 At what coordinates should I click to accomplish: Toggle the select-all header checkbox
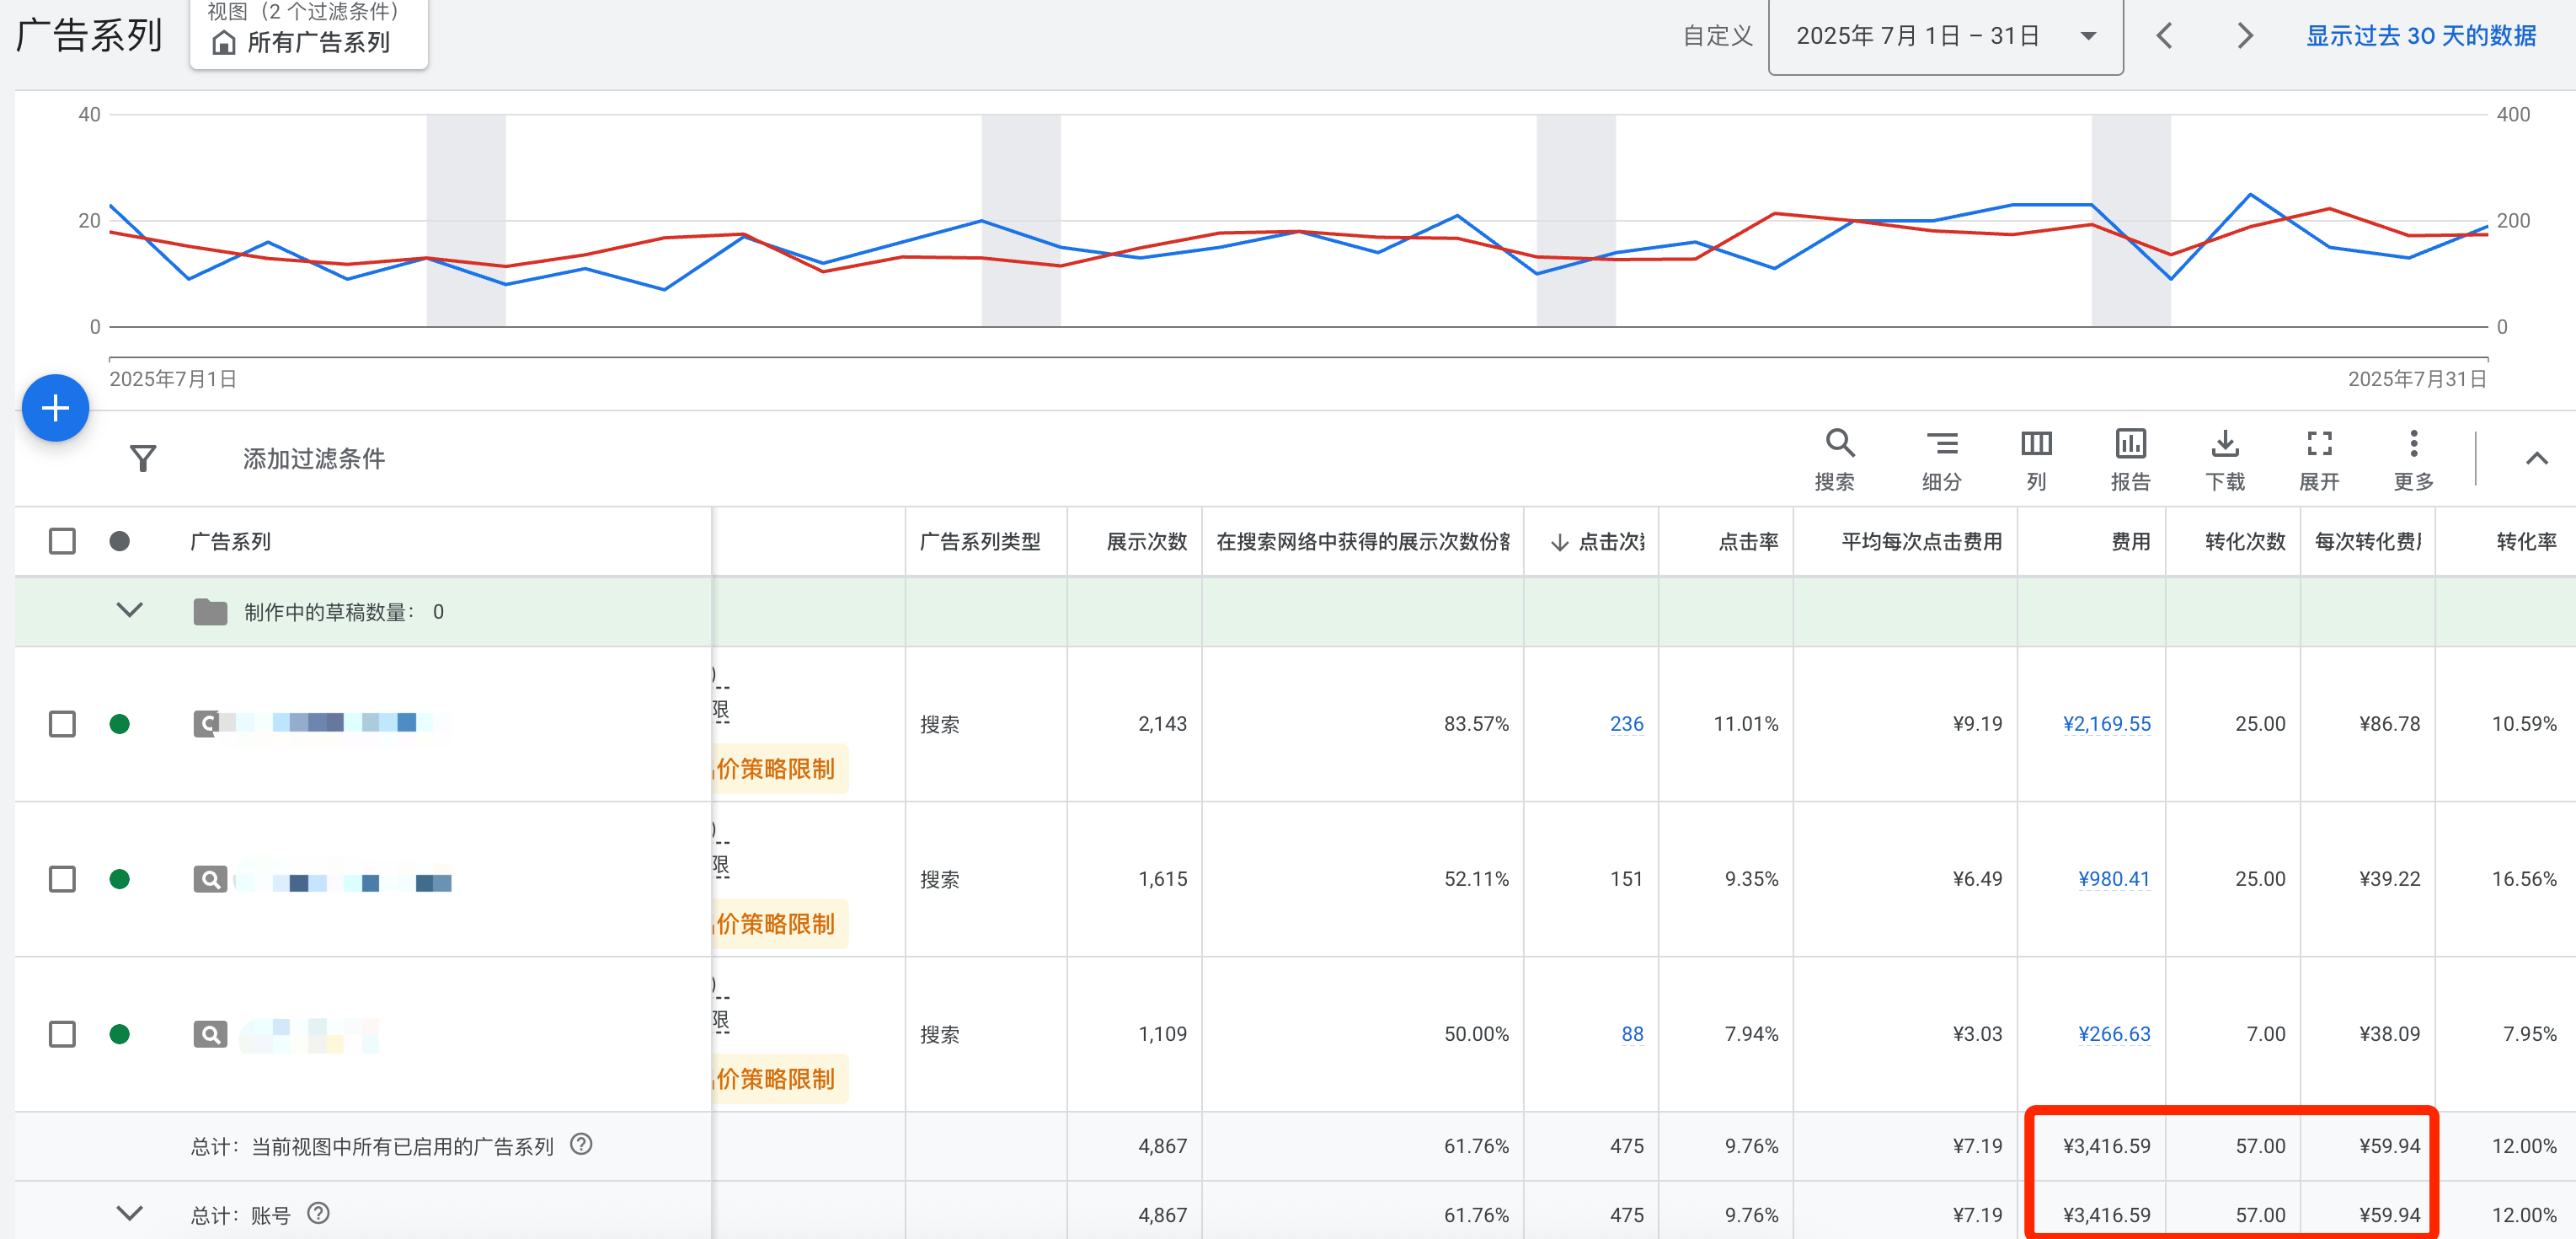point(62,541)
